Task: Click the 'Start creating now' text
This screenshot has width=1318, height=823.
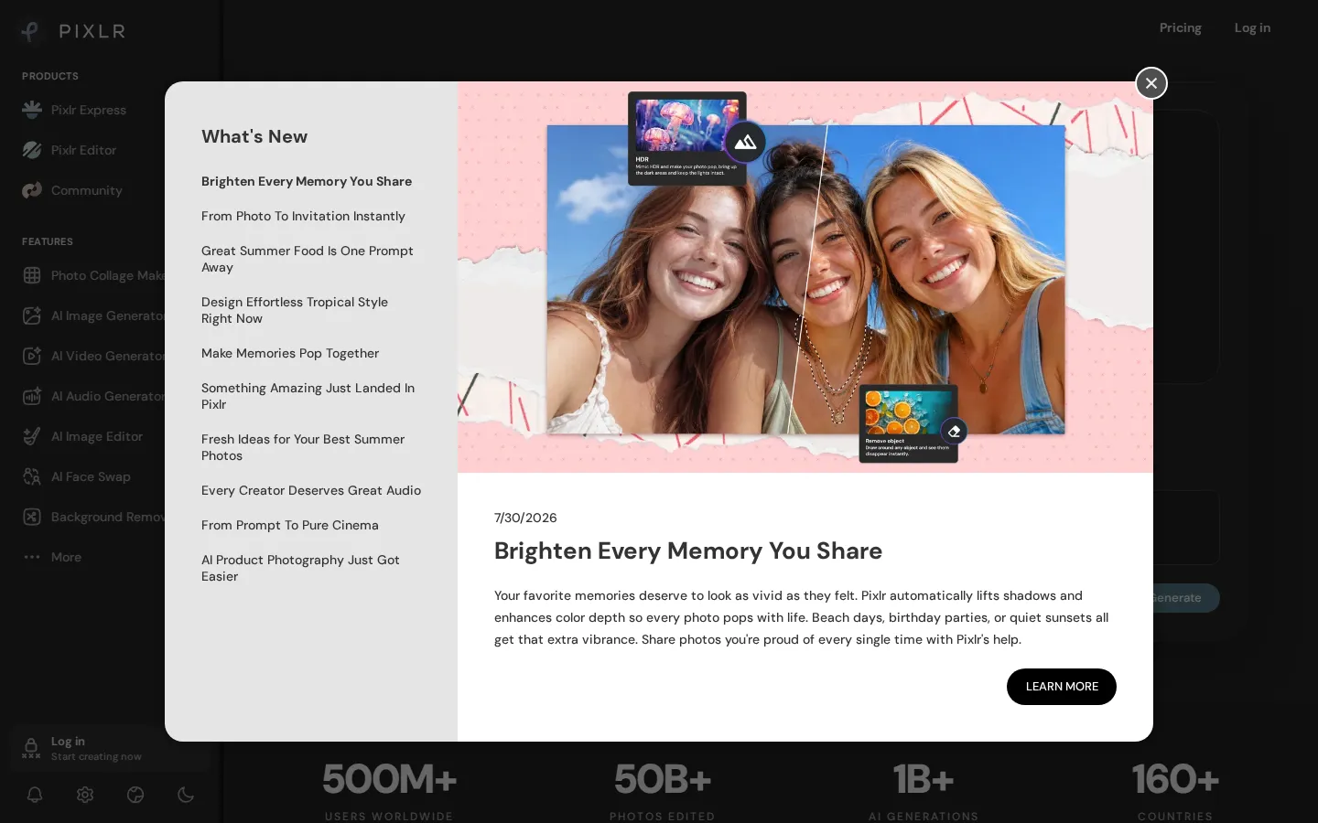Action: coord(96,756)
